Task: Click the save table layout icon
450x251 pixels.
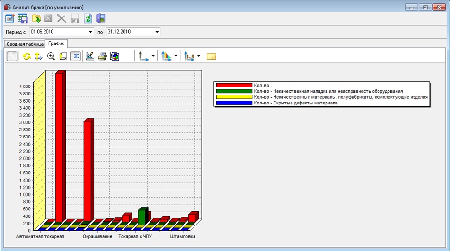Action: (23, 18)
